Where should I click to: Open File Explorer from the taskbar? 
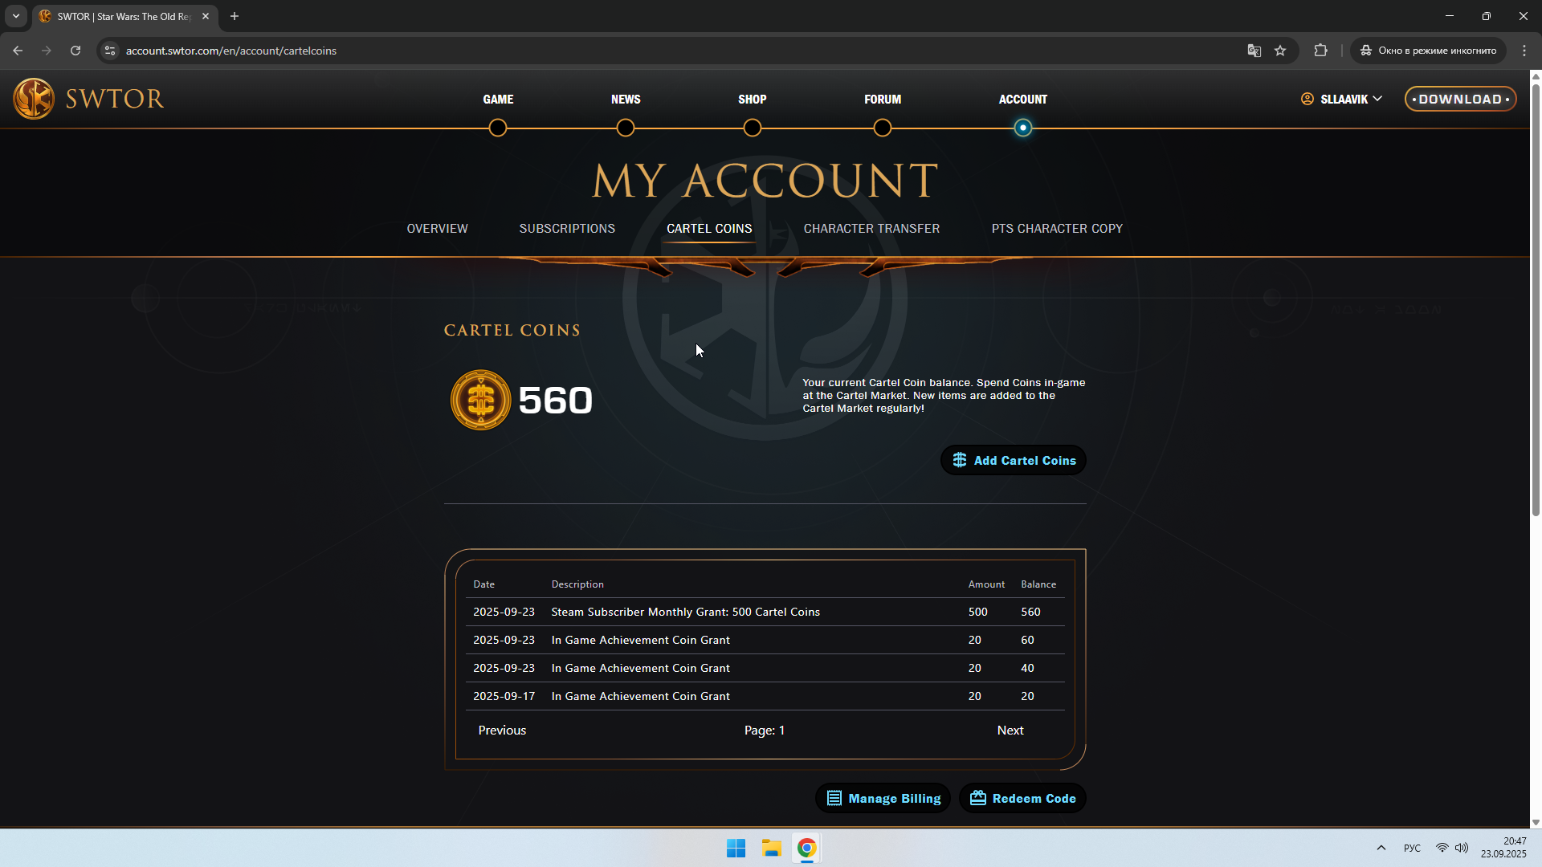pos(772,848)
